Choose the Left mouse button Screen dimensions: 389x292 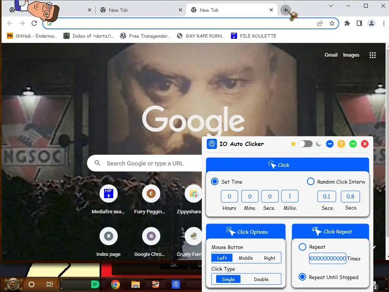(222, 258)
